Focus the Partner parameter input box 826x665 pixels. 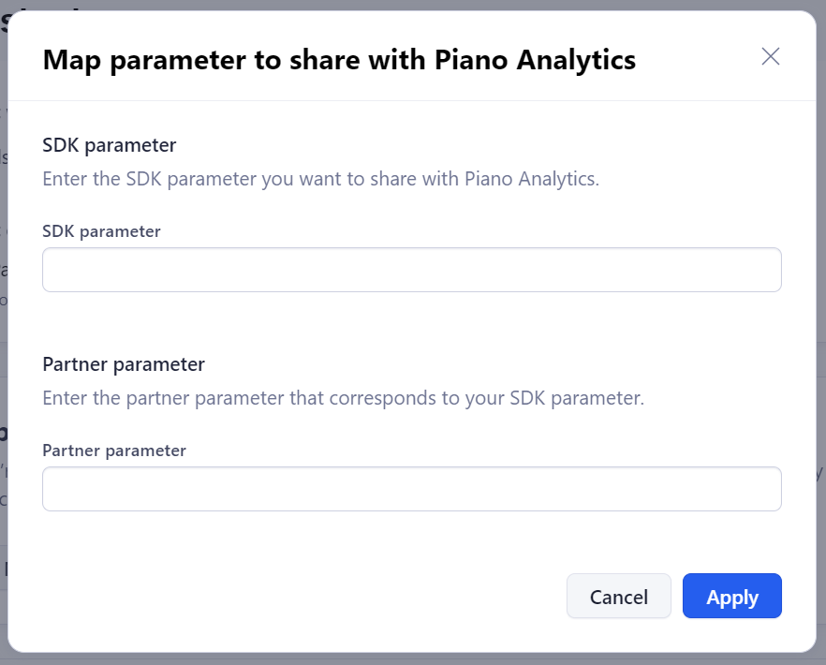pyautogui.click(x=411, y=489)
